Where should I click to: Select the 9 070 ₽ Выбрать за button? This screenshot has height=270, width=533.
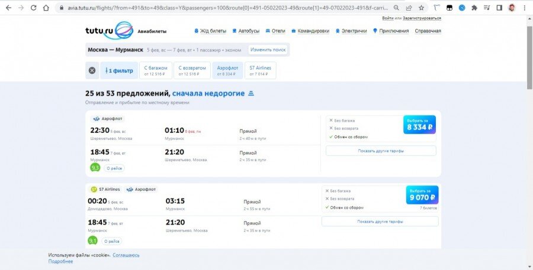pos(422,195)
